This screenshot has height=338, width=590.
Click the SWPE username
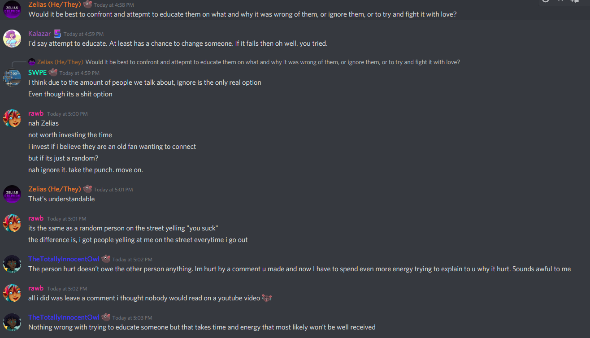pyautogui.click(x=37, y=72)
